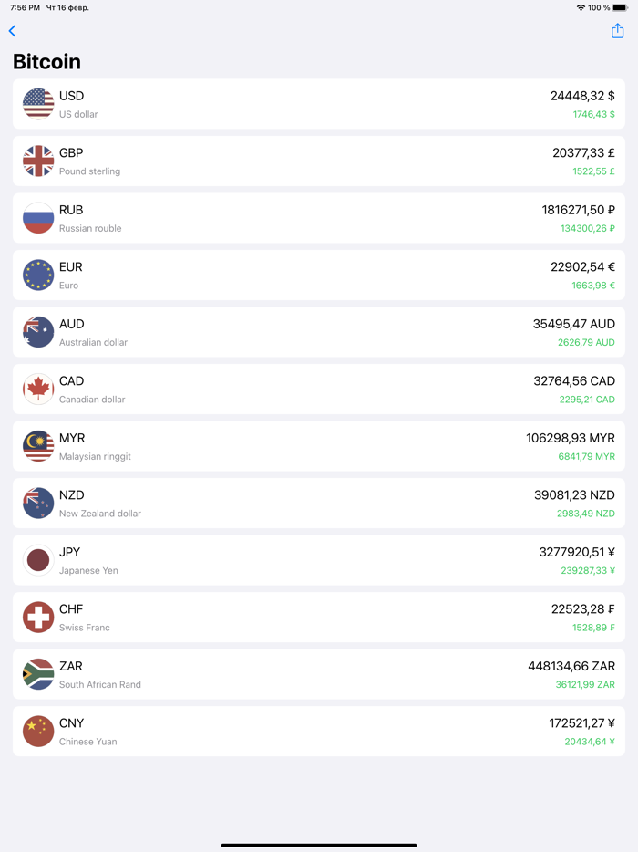Image resolution: width=638 pixels, height=852 pixels.
Task: Go back using the blue chevron
Action: (x=12, y=30)
